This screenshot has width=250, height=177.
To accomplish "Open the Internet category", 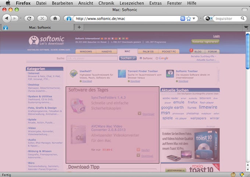I will point(34,73).
